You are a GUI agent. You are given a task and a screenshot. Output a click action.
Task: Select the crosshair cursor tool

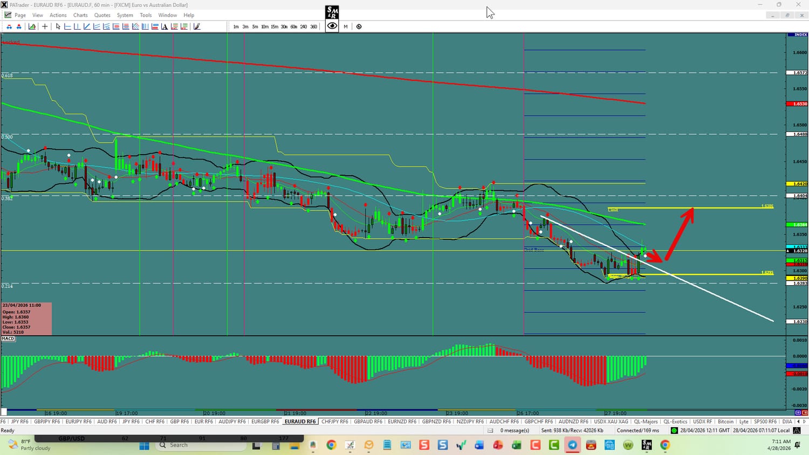45,26
